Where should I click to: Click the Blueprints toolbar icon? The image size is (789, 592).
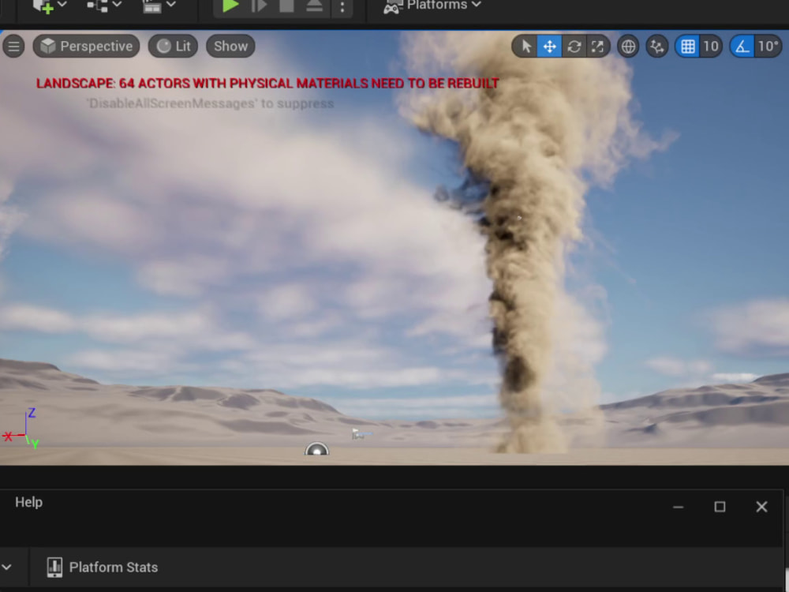pos(96,6)
